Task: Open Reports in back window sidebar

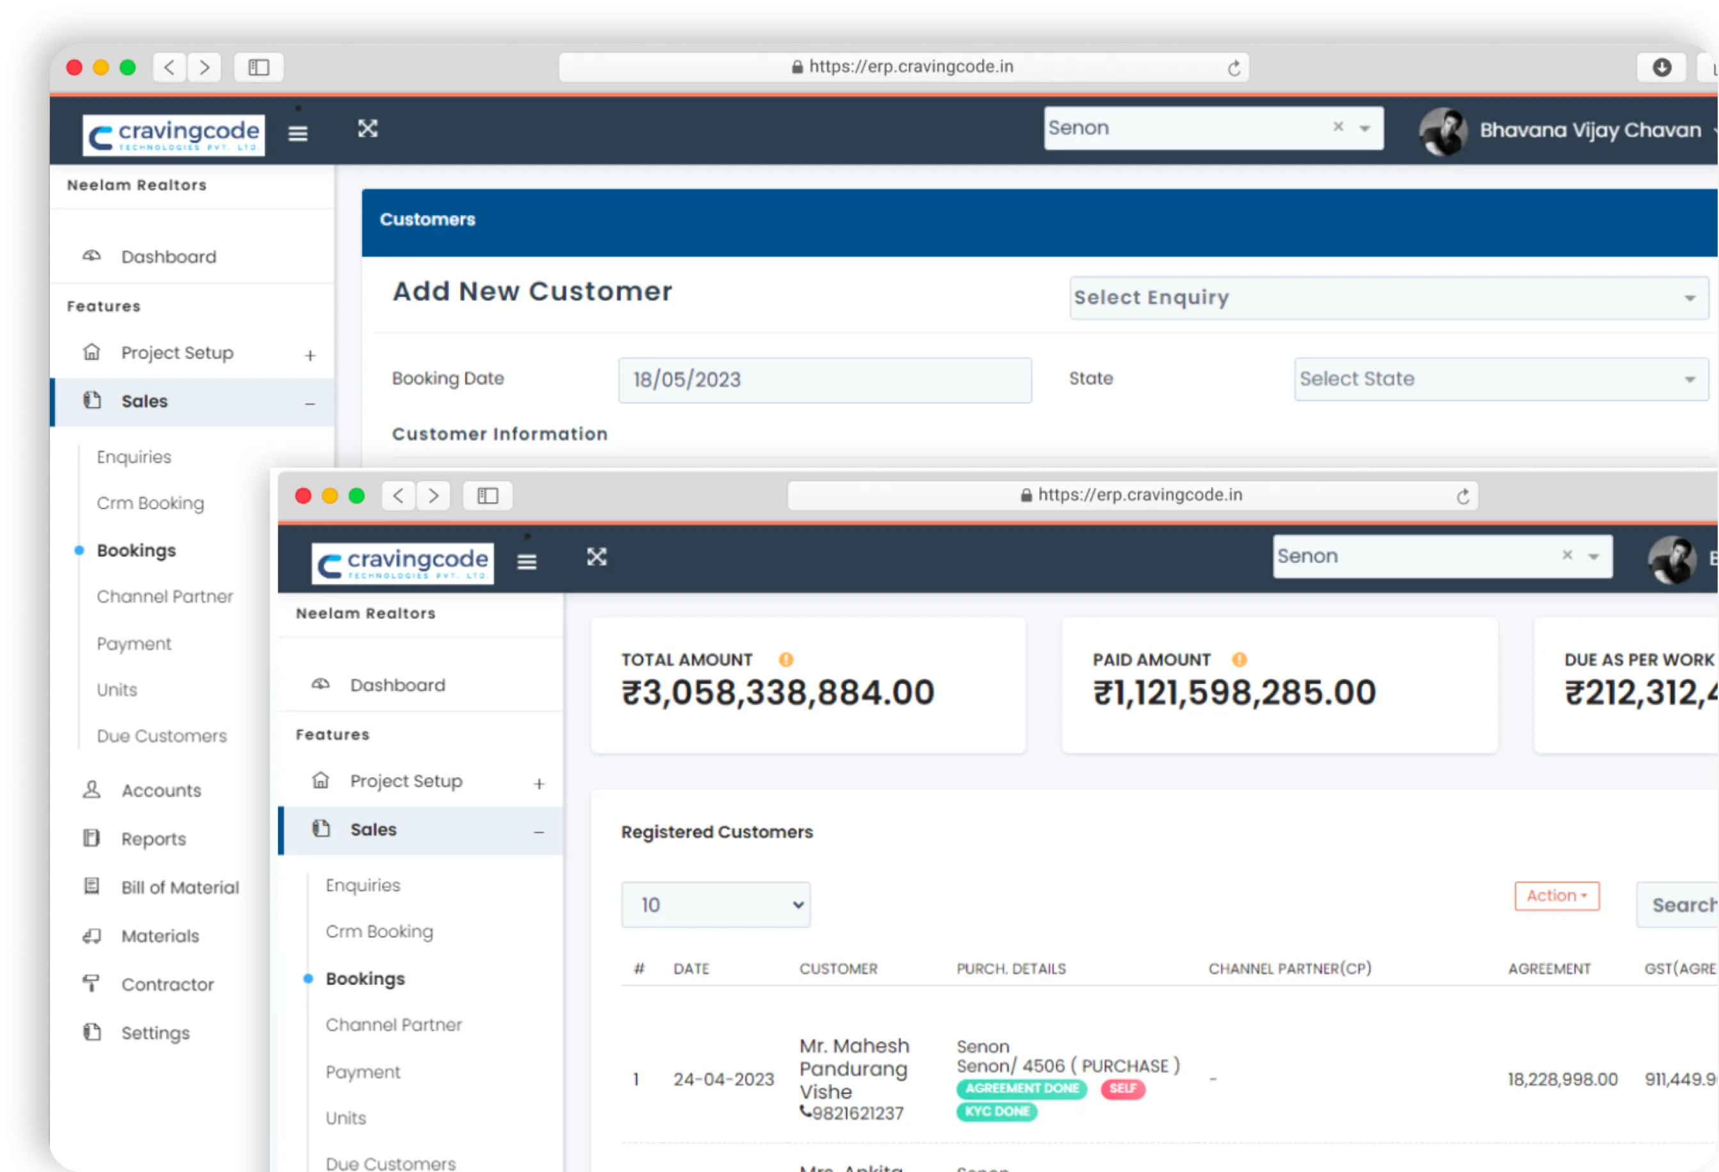Action: [x=153, y=839]
